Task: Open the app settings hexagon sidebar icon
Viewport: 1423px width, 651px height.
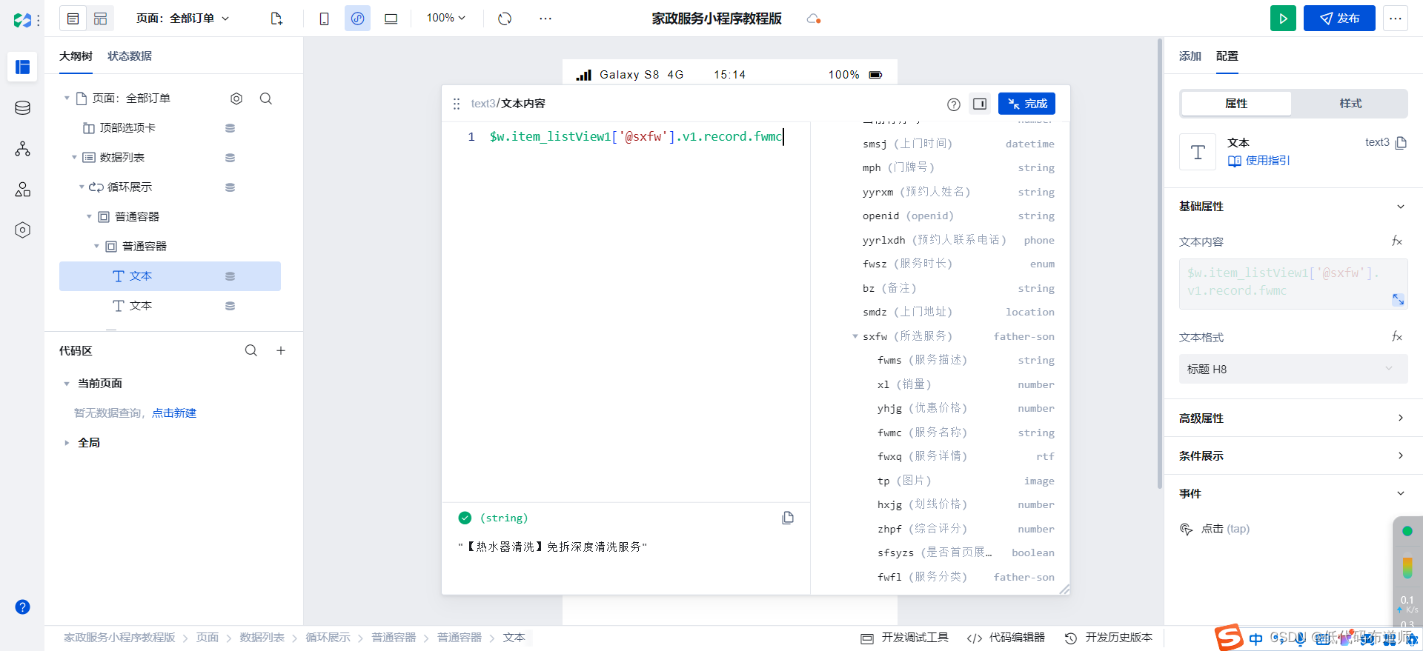Action: point(22,230)
